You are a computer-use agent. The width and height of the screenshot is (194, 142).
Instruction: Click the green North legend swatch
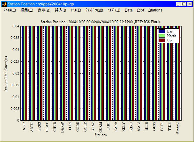[162, 36]
